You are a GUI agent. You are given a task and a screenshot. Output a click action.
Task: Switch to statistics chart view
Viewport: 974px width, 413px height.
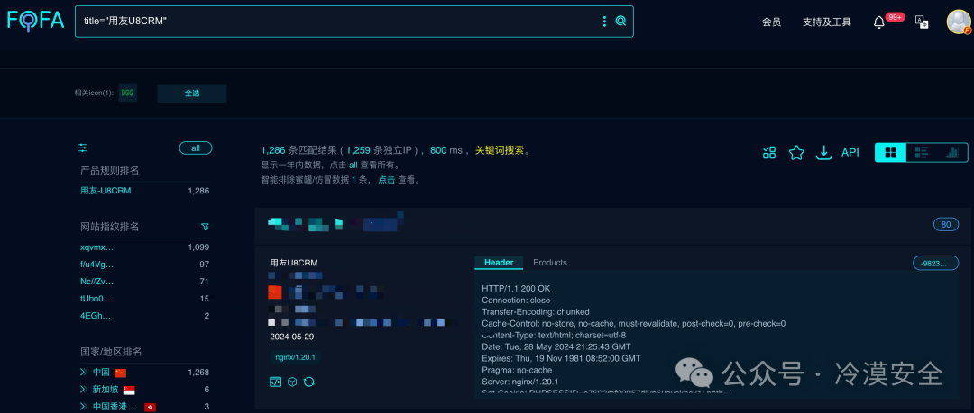952,153
